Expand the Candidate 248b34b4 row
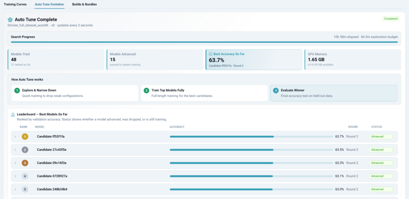The width and height of the screenshot is (409, 199). (x=15, y=189)
